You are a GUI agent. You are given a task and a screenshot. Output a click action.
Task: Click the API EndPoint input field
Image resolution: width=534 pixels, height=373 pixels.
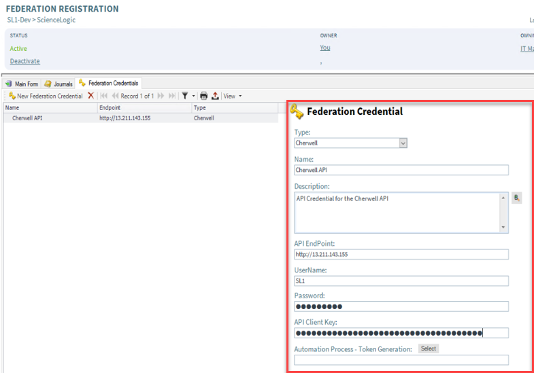[x=401, y=254]
